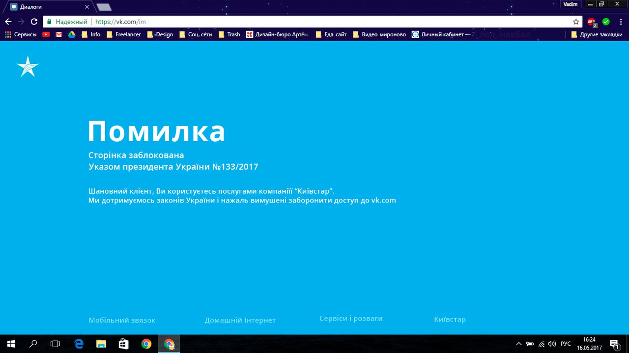Restore down the Chrome window

point(601,4)
